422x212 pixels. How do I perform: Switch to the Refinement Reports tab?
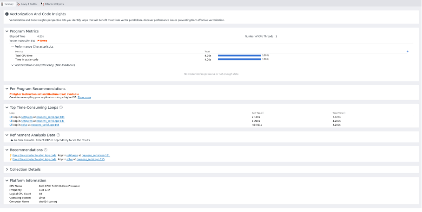(x=52, y=4)
